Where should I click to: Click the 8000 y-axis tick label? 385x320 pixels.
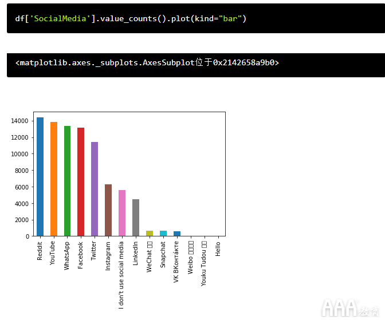(22, 171)
